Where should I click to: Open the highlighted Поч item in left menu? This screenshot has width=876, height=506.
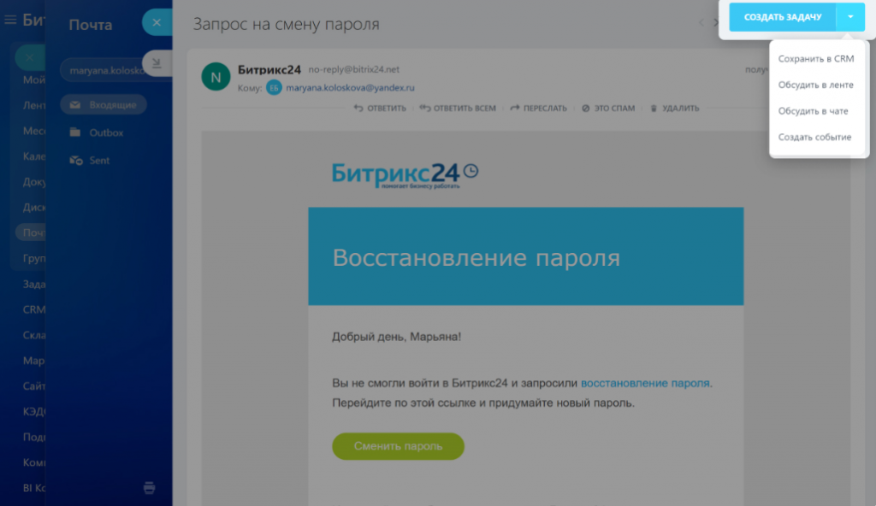pyautogui.click(x=32, y=232)
